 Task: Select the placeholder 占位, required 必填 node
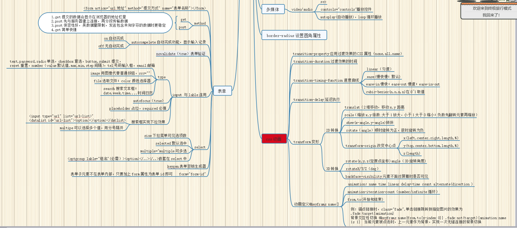[x=138, y=109]
